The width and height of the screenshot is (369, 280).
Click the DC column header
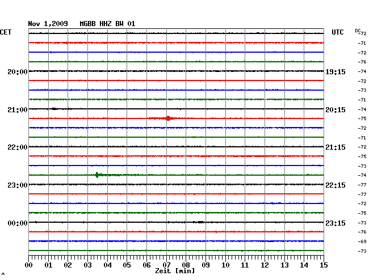pos(358,31)
